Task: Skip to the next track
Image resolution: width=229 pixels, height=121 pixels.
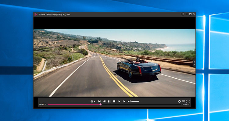Action: (124, 101)
